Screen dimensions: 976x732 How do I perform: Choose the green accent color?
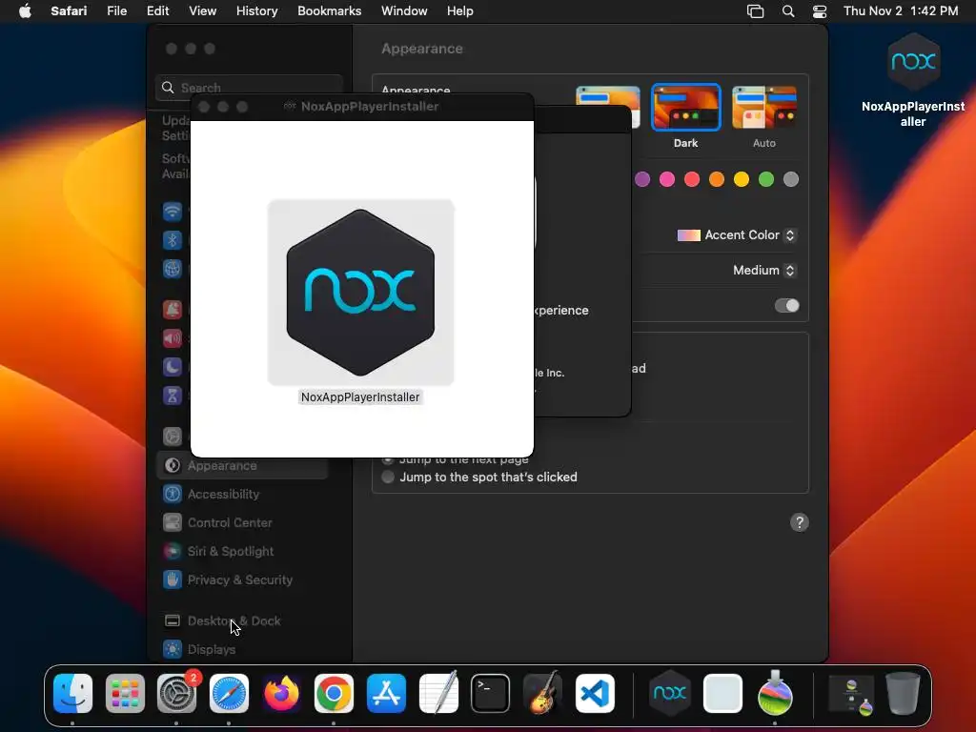[766, 180]
